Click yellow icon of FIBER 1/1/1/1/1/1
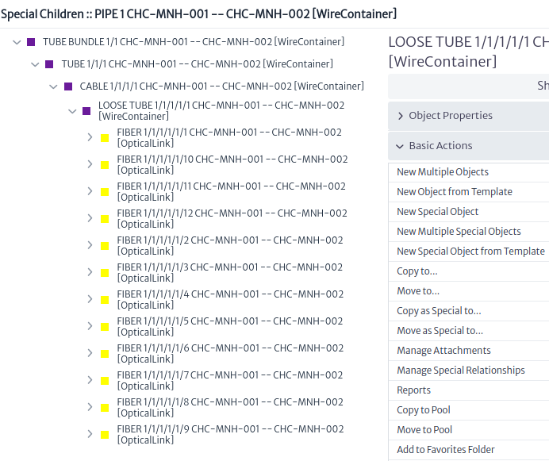The height and width of the screenshot is (461, 549). (x=105, y=138)
